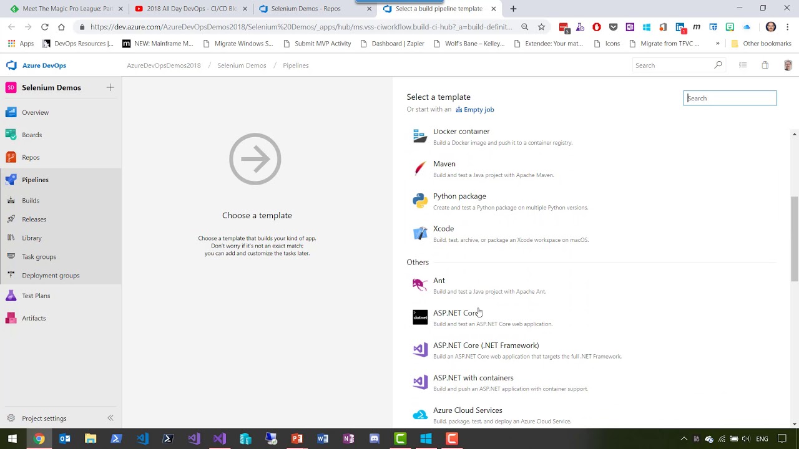Open user profile avatar in Azure DevOps header
799x449 pixels.
(788, 65)
